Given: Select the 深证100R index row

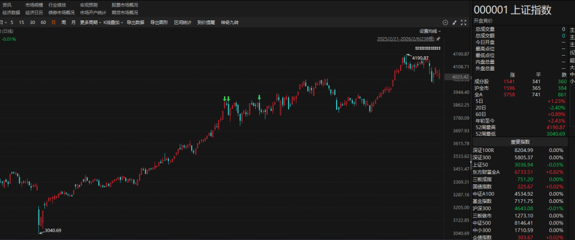Looking at the screenshot, I should 520,150.
